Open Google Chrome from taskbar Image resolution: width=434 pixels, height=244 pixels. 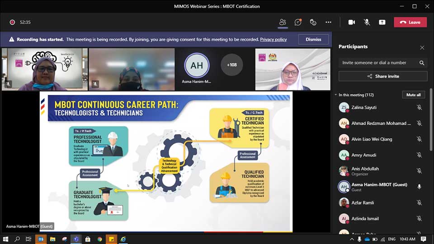(x=99, y=239)
